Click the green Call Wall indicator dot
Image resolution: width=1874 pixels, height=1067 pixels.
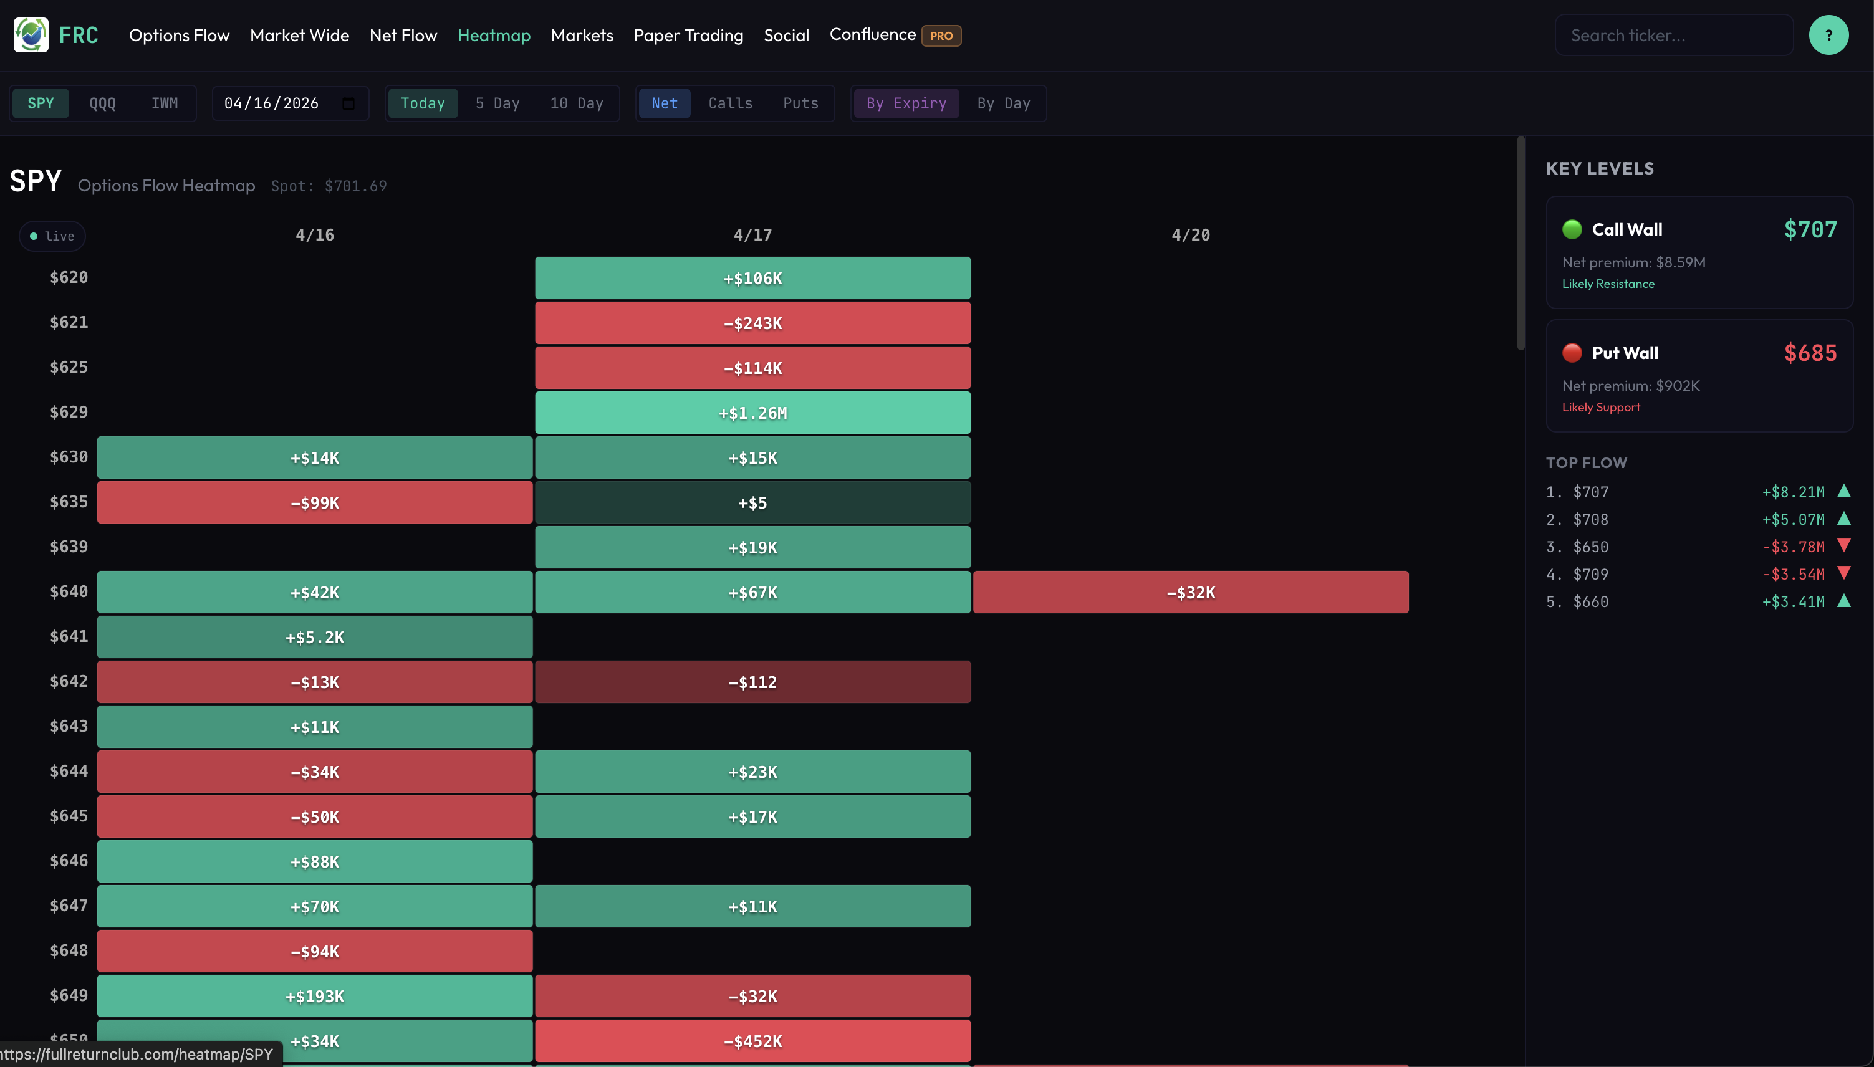pos(1574,229)
